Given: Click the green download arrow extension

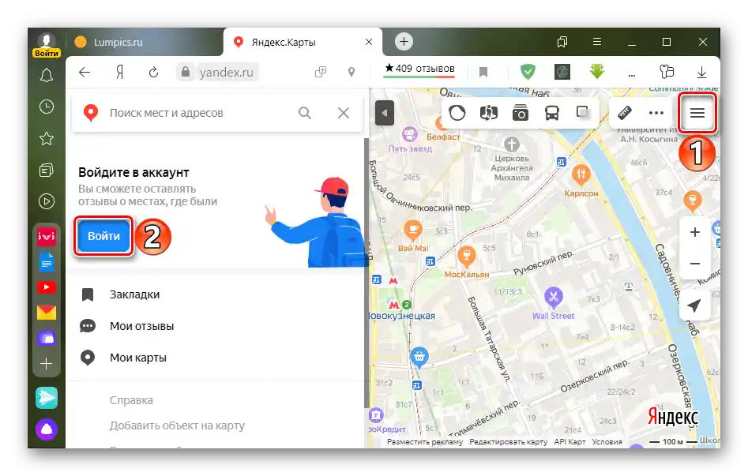Looking at the screenshot, I should (x=597, y=71).
